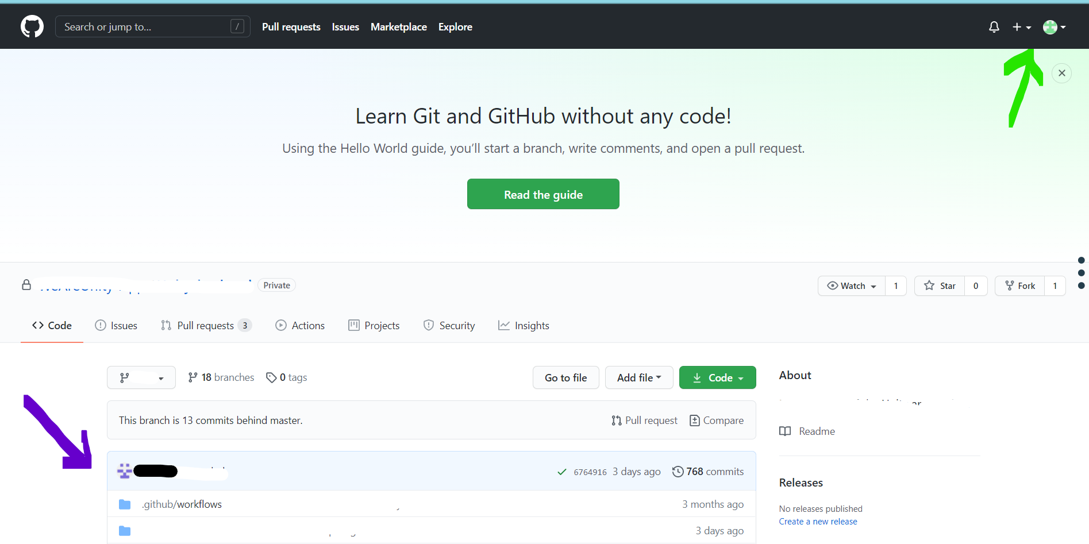Focus the Search or jump to field

pyautogui.click(x=153, y=26)
